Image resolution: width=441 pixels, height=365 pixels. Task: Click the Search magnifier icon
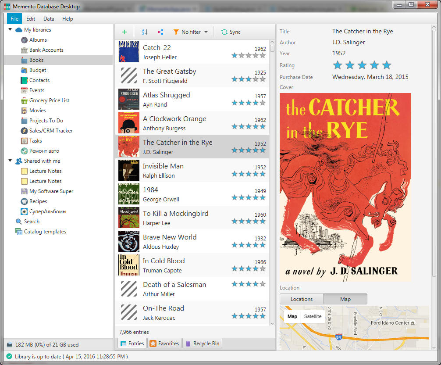point(19,222)
